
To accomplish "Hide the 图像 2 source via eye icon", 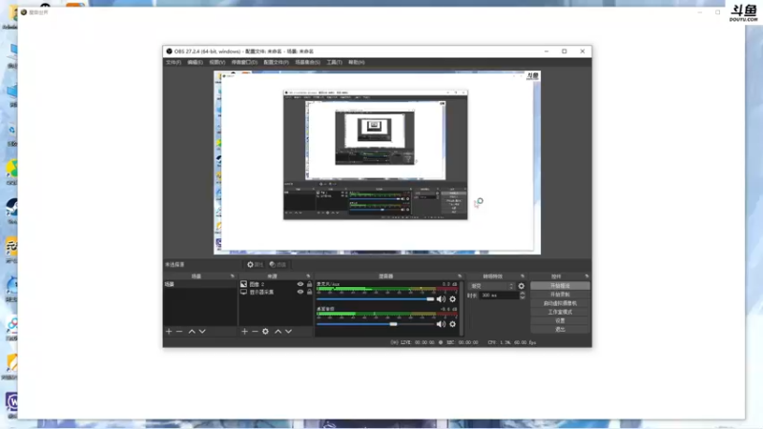I will tap(300, 284).
